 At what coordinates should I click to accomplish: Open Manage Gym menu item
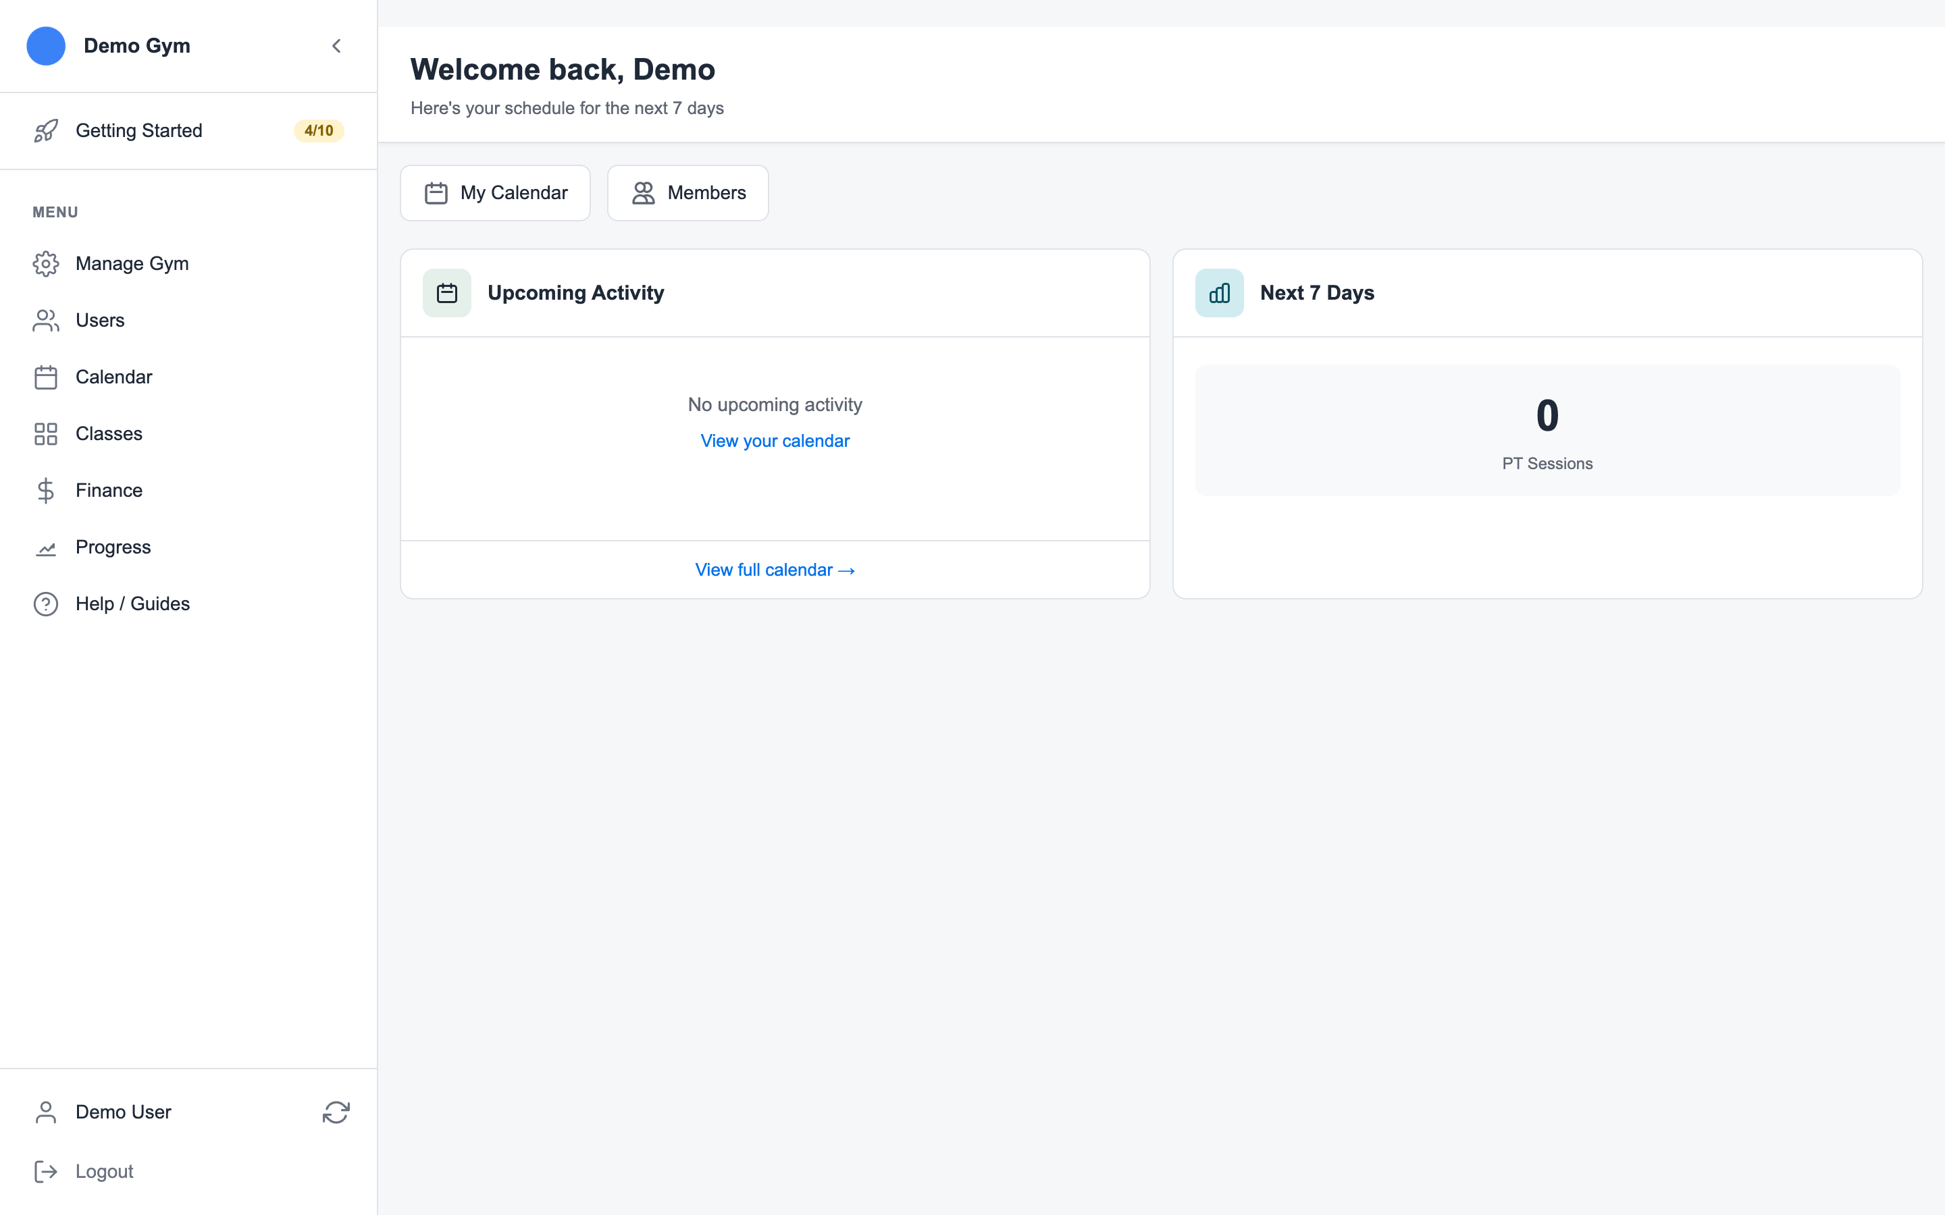pos(188,263)
